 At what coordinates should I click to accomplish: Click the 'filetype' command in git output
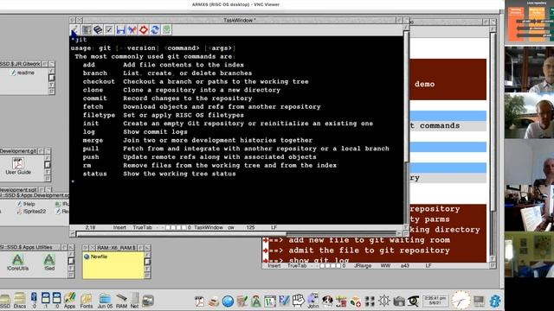(x=99, y=115)
